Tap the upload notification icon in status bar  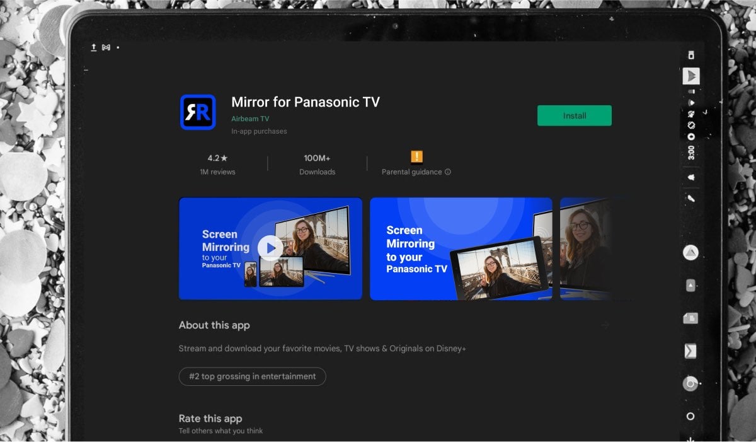tap(94, 47)
